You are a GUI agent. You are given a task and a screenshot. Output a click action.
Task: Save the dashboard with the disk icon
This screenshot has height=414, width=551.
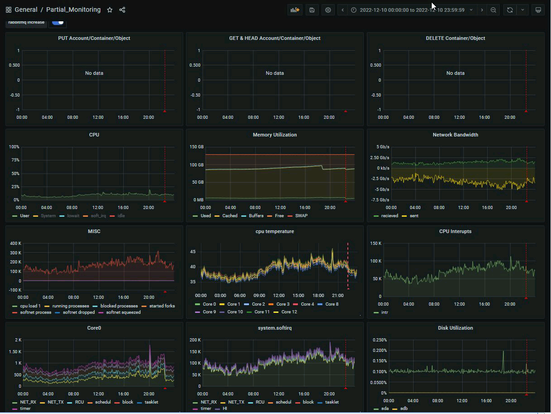[312, 10]
